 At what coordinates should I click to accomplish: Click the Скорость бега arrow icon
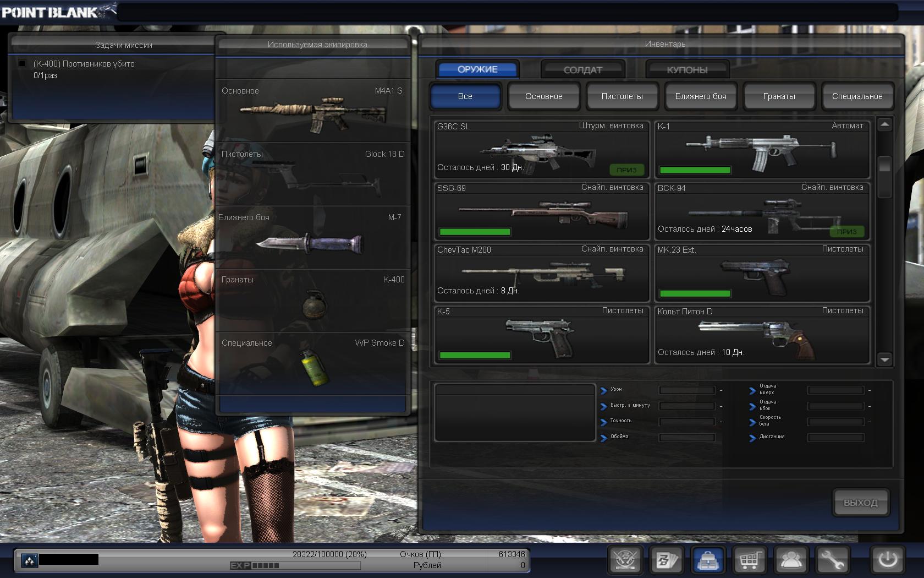(752, 422)
